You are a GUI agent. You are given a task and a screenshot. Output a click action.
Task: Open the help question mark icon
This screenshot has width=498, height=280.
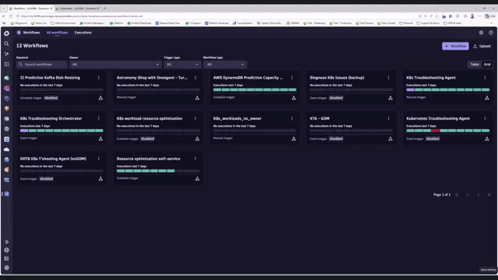point(491,33)
